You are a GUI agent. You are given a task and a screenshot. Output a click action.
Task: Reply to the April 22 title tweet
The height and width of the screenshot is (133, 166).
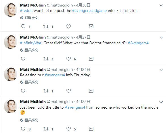point(23,129)
